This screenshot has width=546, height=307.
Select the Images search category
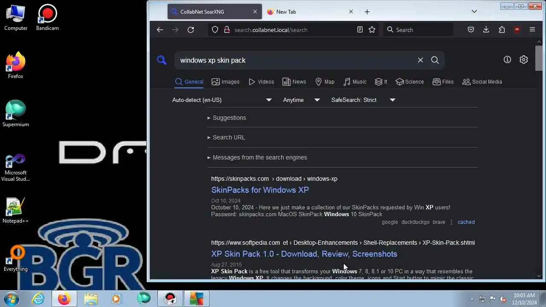coord(226,82)
